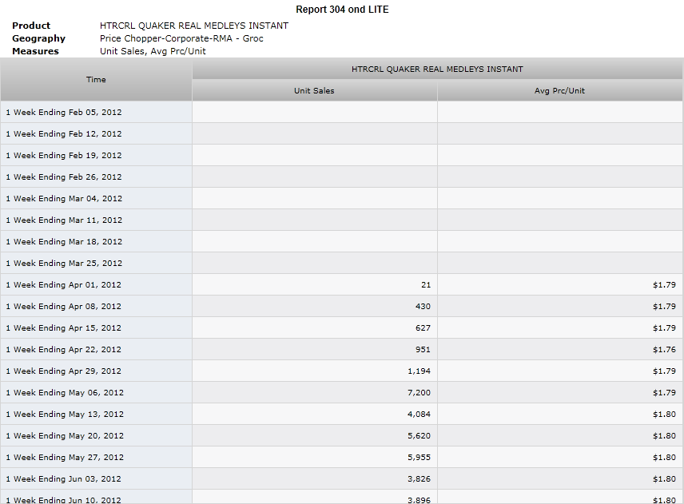Select measures value 'Unit Sales, Avg Prc/Unit'
The image size is (684, 504).
coord(153,51)
